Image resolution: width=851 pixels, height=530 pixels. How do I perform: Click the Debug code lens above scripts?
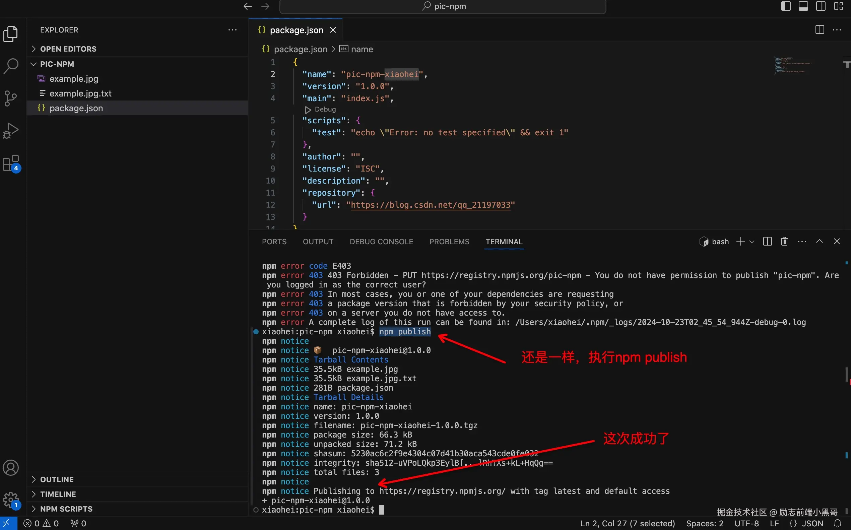click(325, 109)
